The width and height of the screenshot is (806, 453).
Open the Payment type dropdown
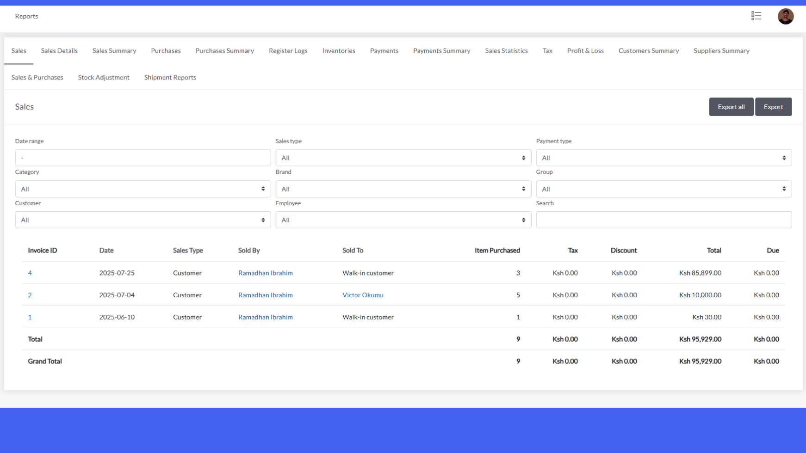coord(663,158)
